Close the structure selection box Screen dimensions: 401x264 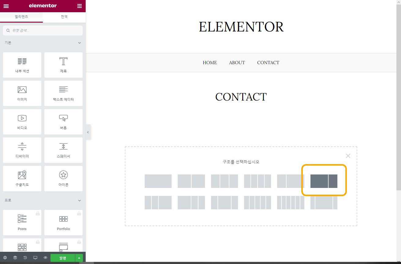(348, 156)
